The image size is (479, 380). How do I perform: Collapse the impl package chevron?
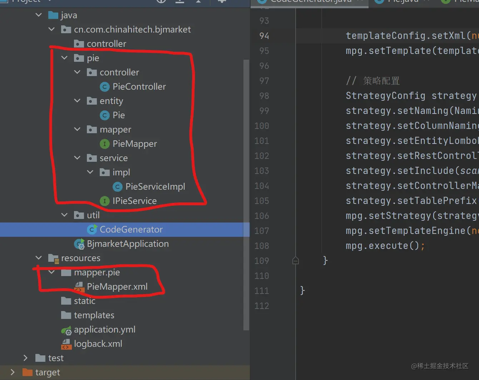coord(90,172)
